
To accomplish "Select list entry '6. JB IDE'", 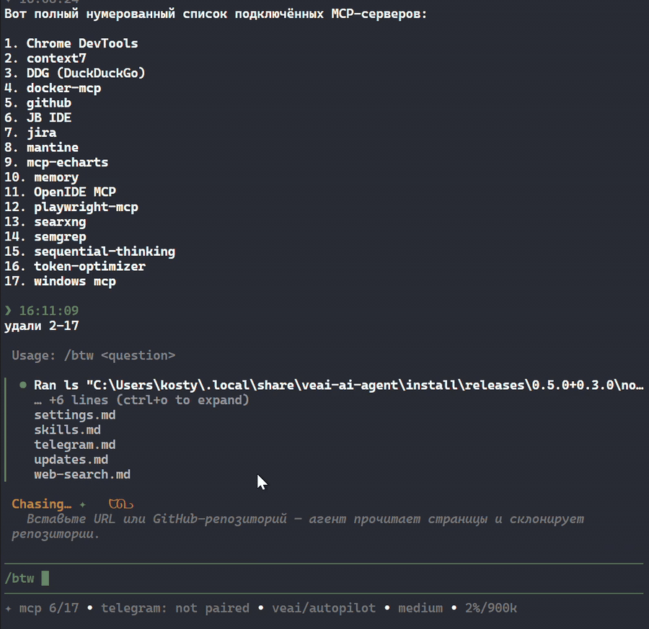I will point(37,118).
